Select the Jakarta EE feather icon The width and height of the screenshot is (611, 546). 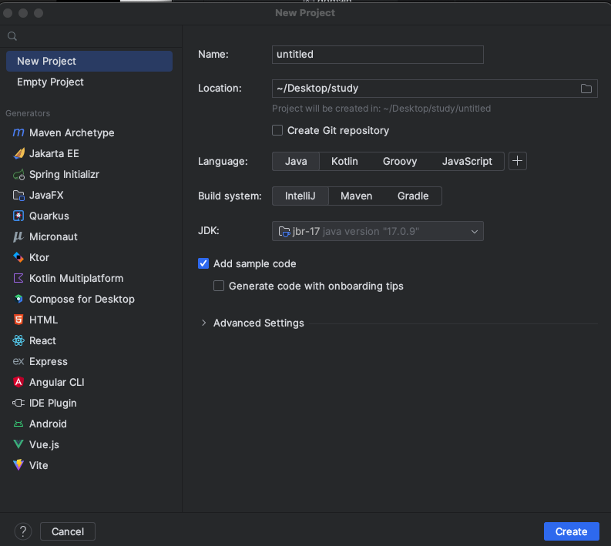tap(18, 153)
